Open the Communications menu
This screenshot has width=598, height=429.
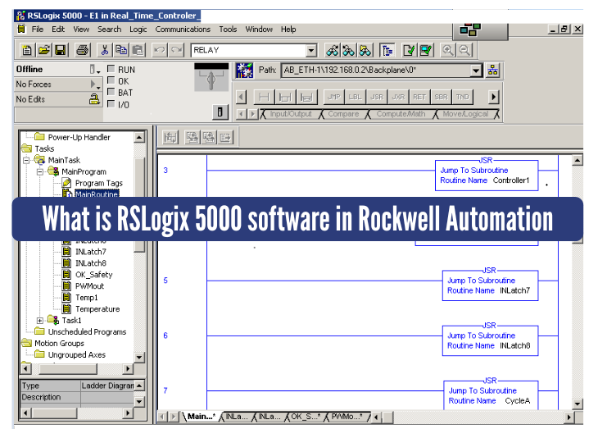[183, 29]
